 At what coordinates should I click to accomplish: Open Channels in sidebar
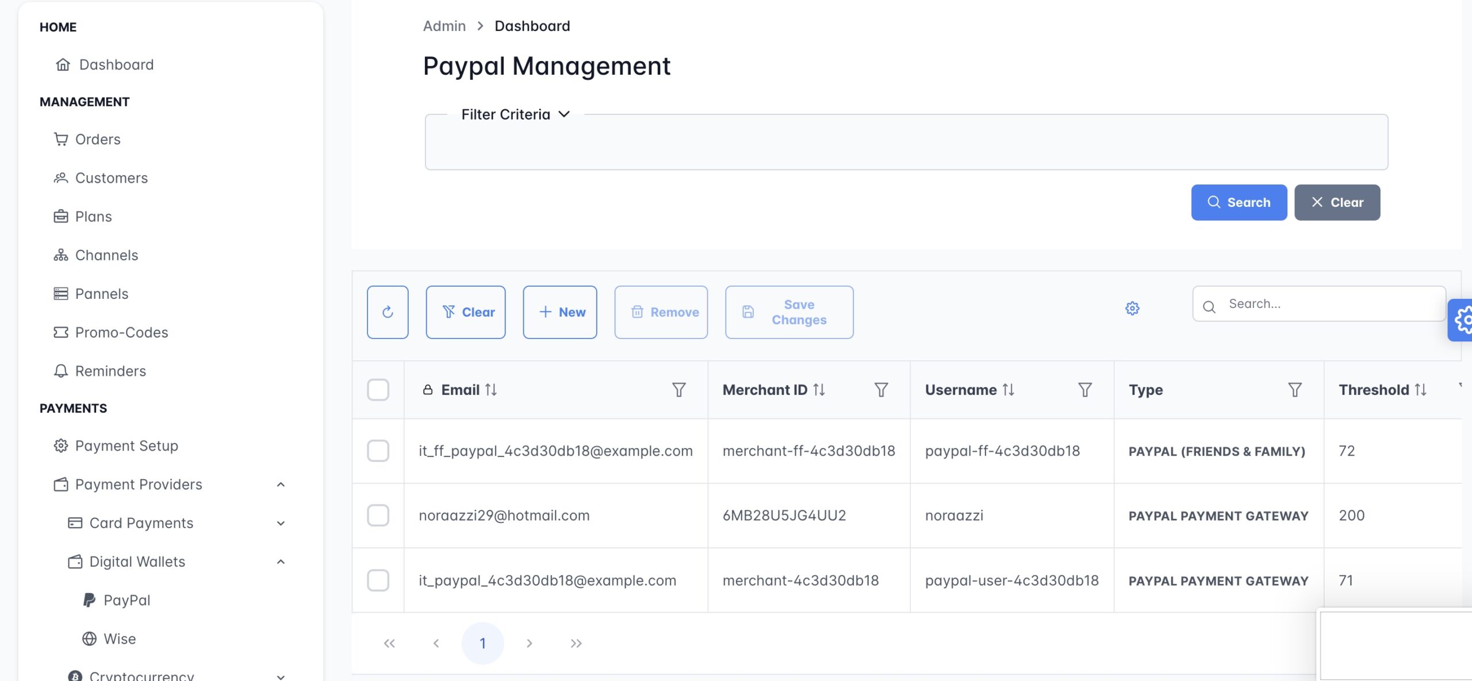click(x=96, y=255)
